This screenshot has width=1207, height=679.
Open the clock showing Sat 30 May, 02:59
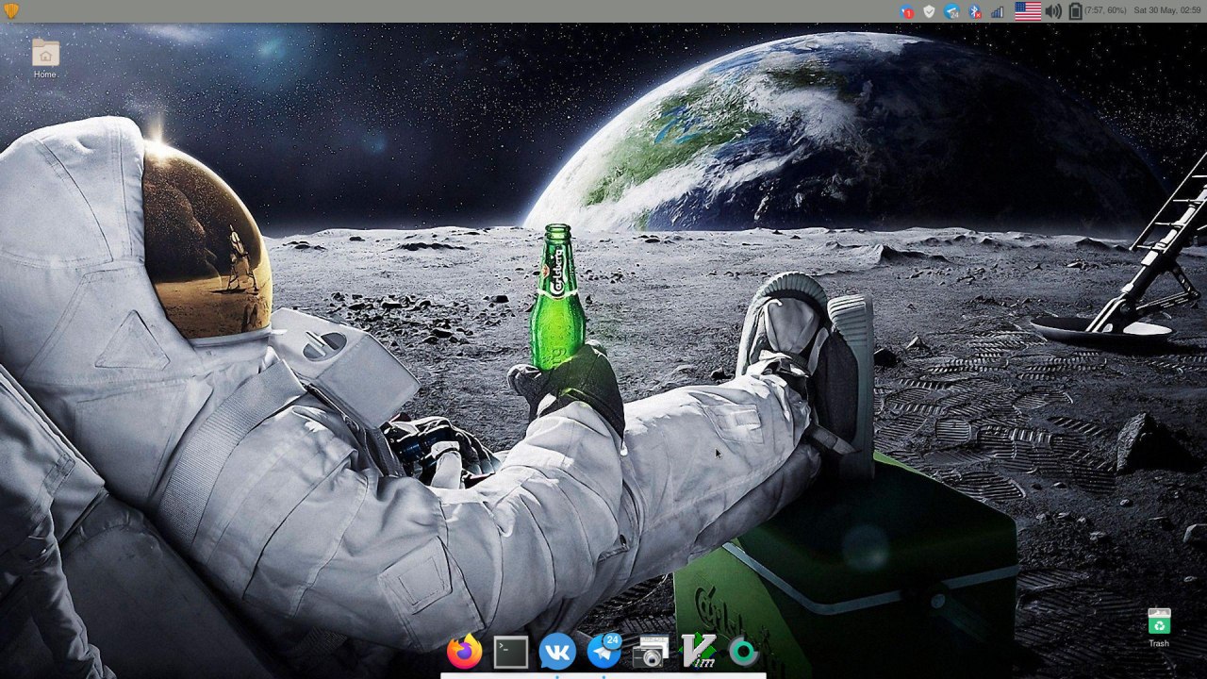point(1166,10)
